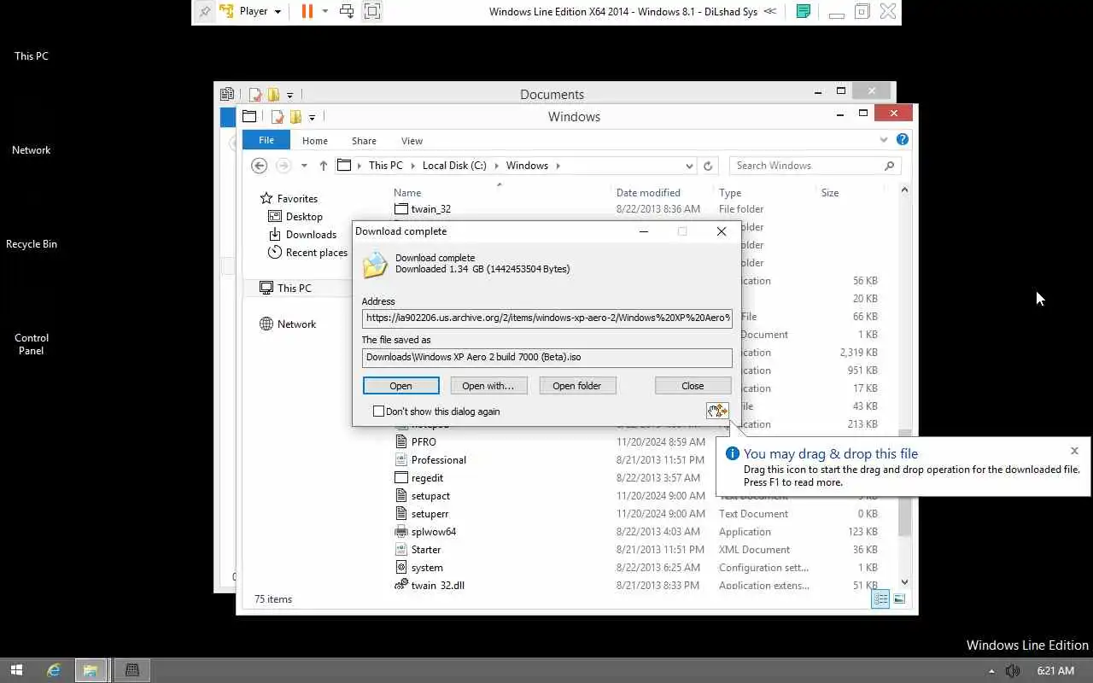The width and height of the screenshot is (1093, 683).
Task: Launch Internet Explorer from the taskbar
Action: point(54,670)
